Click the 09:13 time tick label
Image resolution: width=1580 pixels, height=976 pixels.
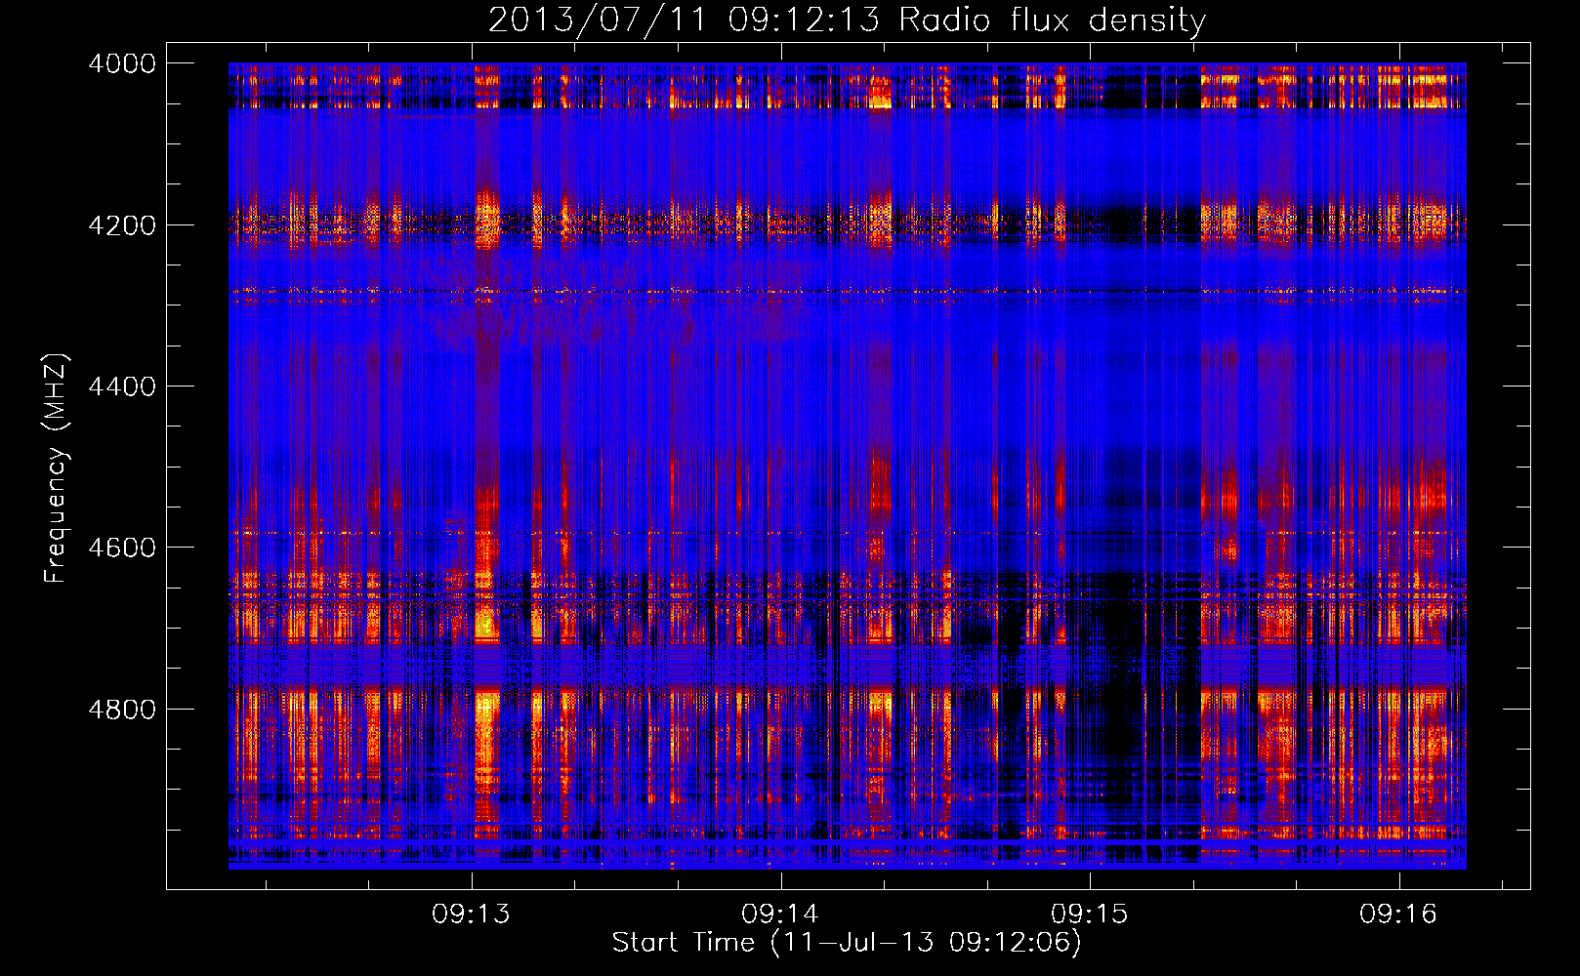click(472, 914)
